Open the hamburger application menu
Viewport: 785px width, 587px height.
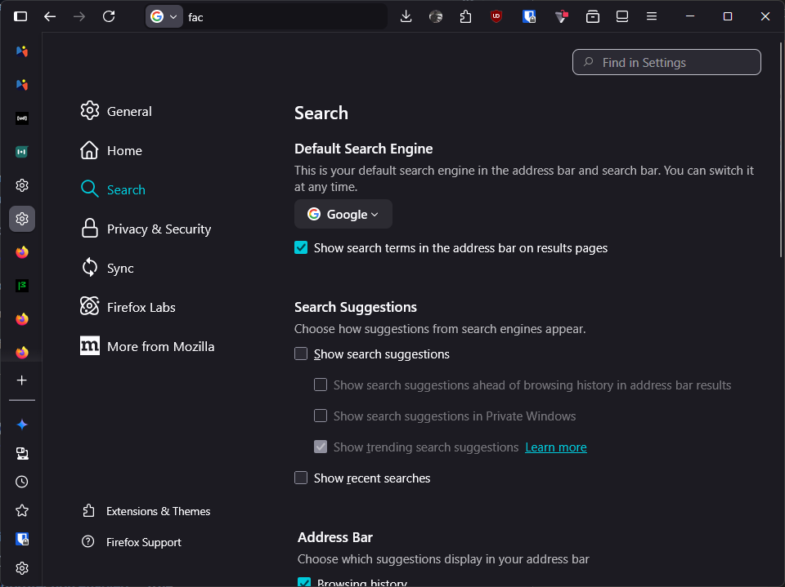[x=652, y=16]
